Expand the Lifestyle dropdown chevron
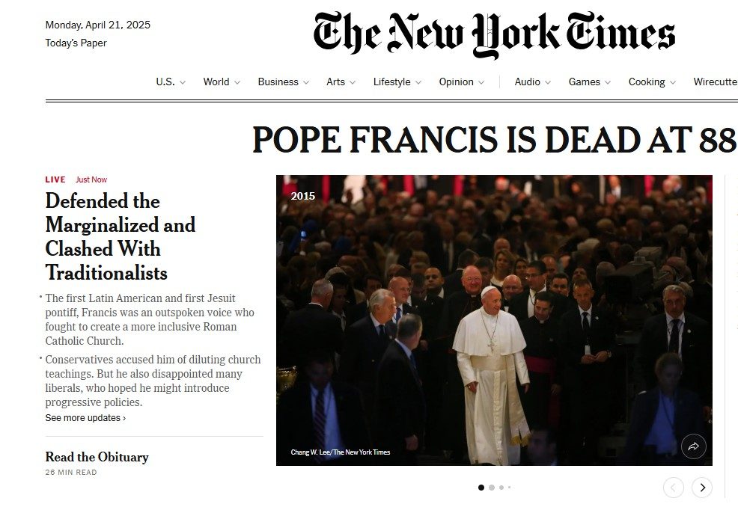The width and height of the screenshot is (738, 510). (418, 82)
